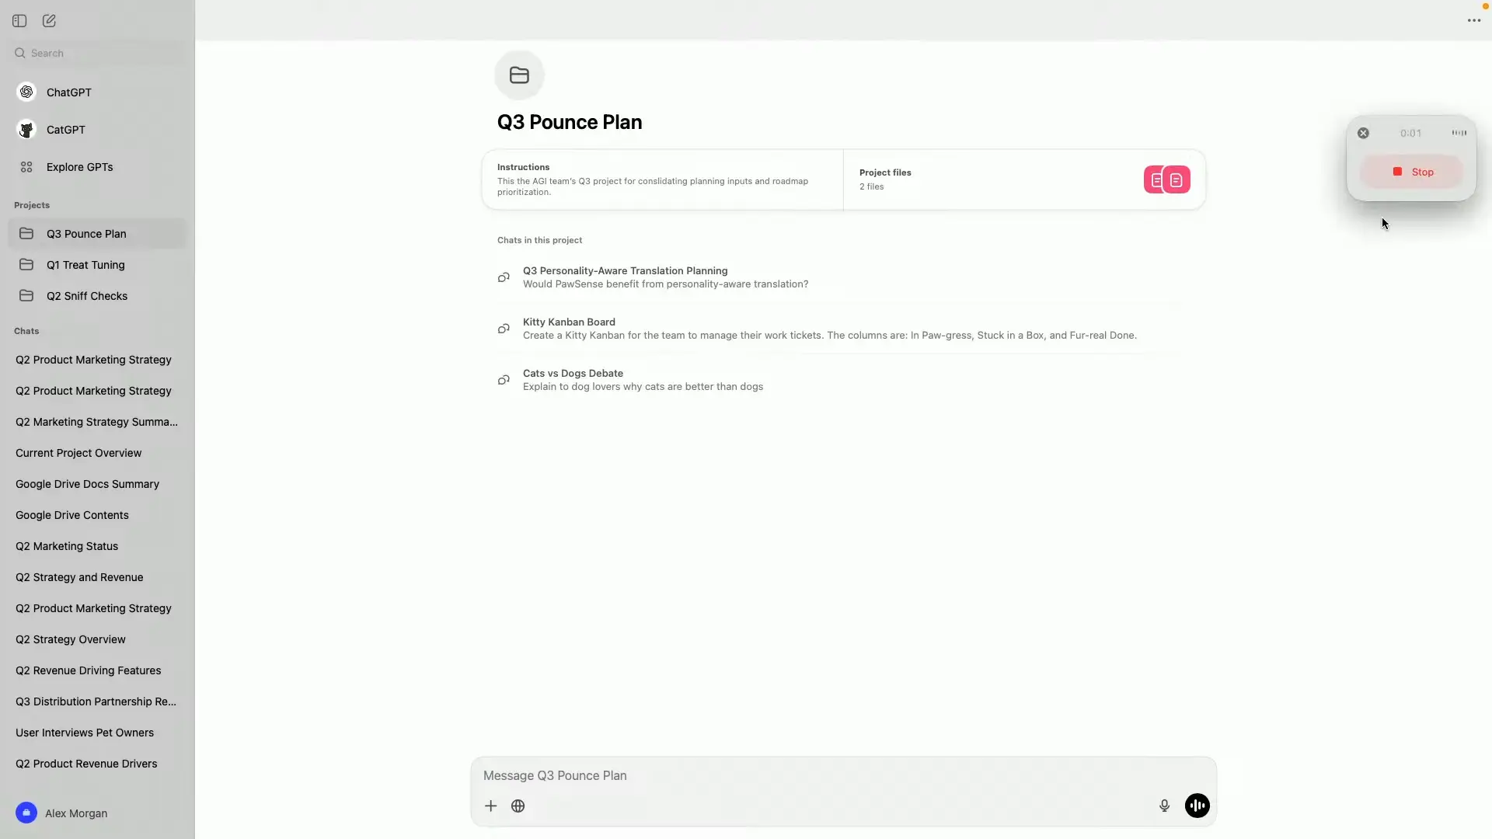This screenshot has height=839, width=1492.
Task: Open the Q2 Sniff Checks project
Action: click(x=87, y=296)
